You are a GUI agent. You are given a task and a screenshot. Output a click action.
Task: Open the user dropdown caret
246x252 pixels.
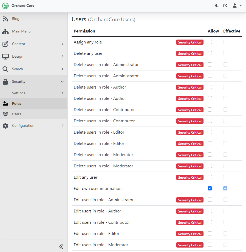[x=241, y=5]
